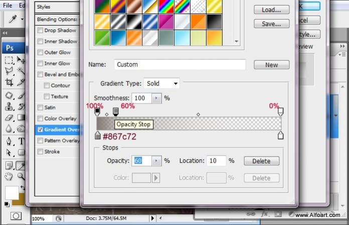349x225 pixels.
Task: Select the Crop tool in toolbox
Action: [x=9, y=82]
